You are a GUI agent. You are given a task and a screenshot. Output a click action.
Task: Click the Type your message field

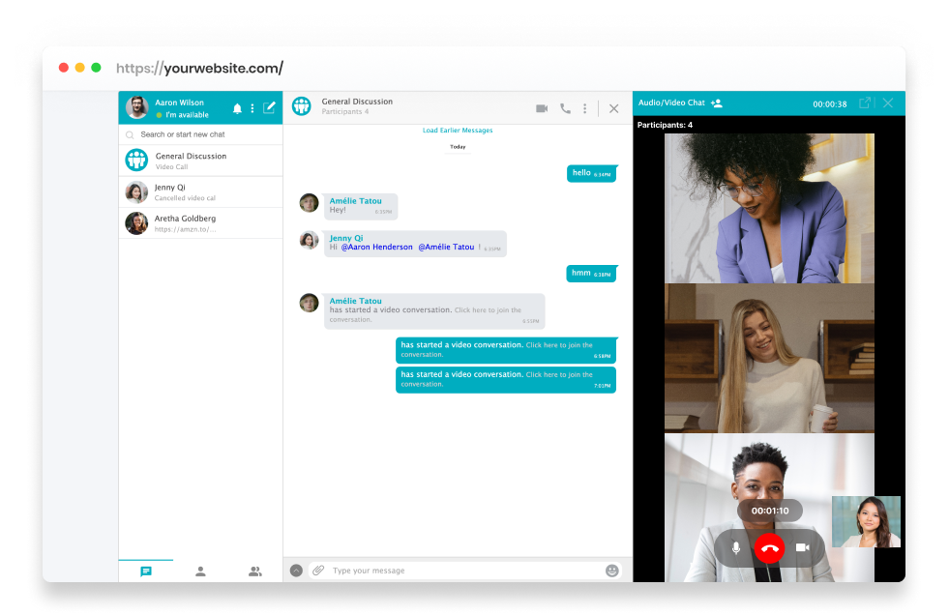tap(466, 571)
